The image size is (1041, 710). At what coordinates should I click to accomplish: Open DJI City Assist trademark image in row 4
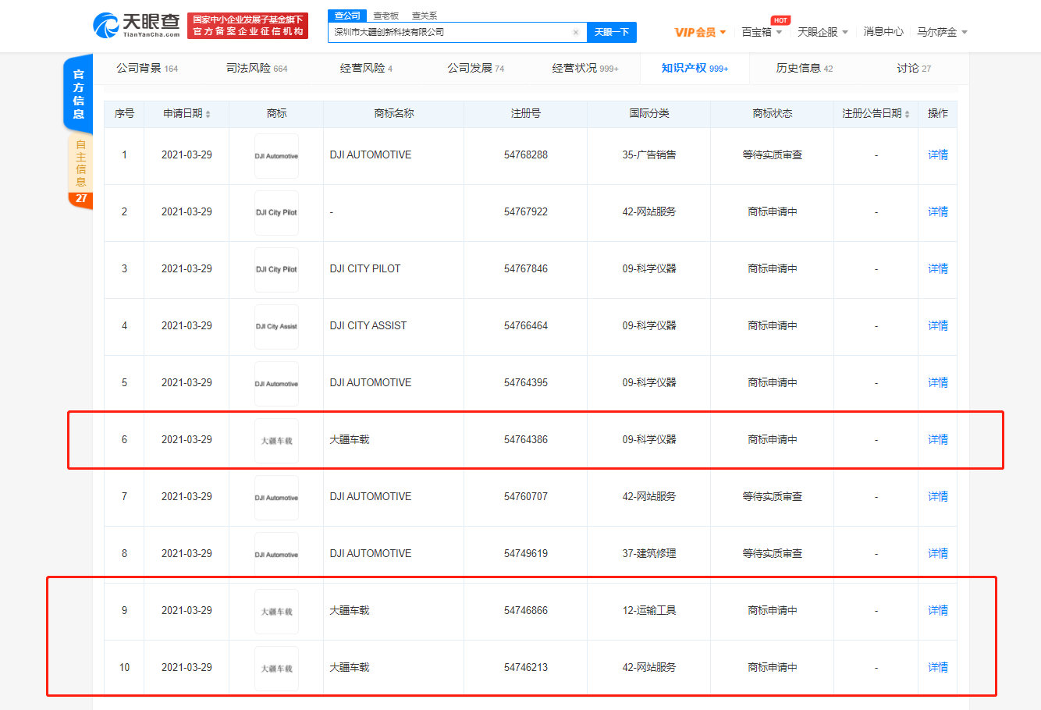click(x=276, y=326)
